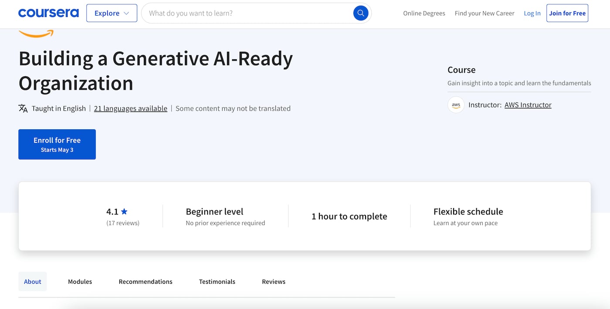Open Find your New Career
Screen dimensions: 610x309
click(x=485, y=13)
